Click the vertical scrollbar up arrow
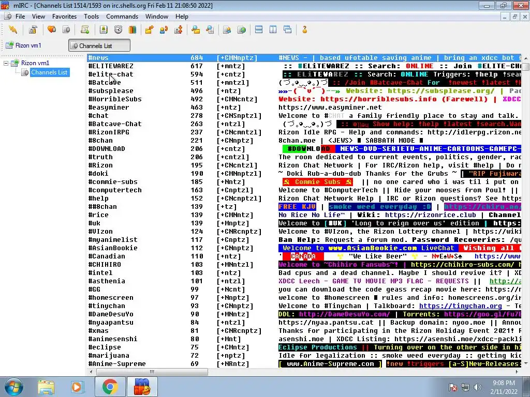This screenshot has height=397, width=530. [x=526, y=58]
